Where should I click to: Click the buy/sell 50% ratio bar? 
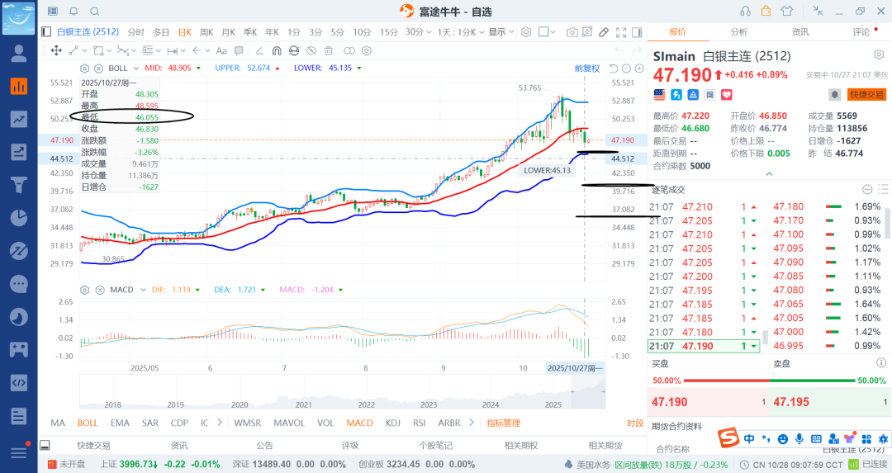(x=769, y=381)
